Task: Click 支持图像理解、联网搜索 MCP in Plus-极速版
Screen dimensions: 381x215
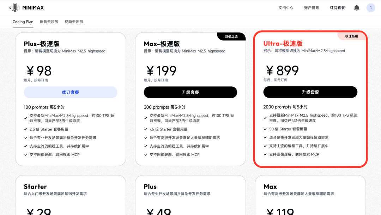Action: tap(55, 155)
